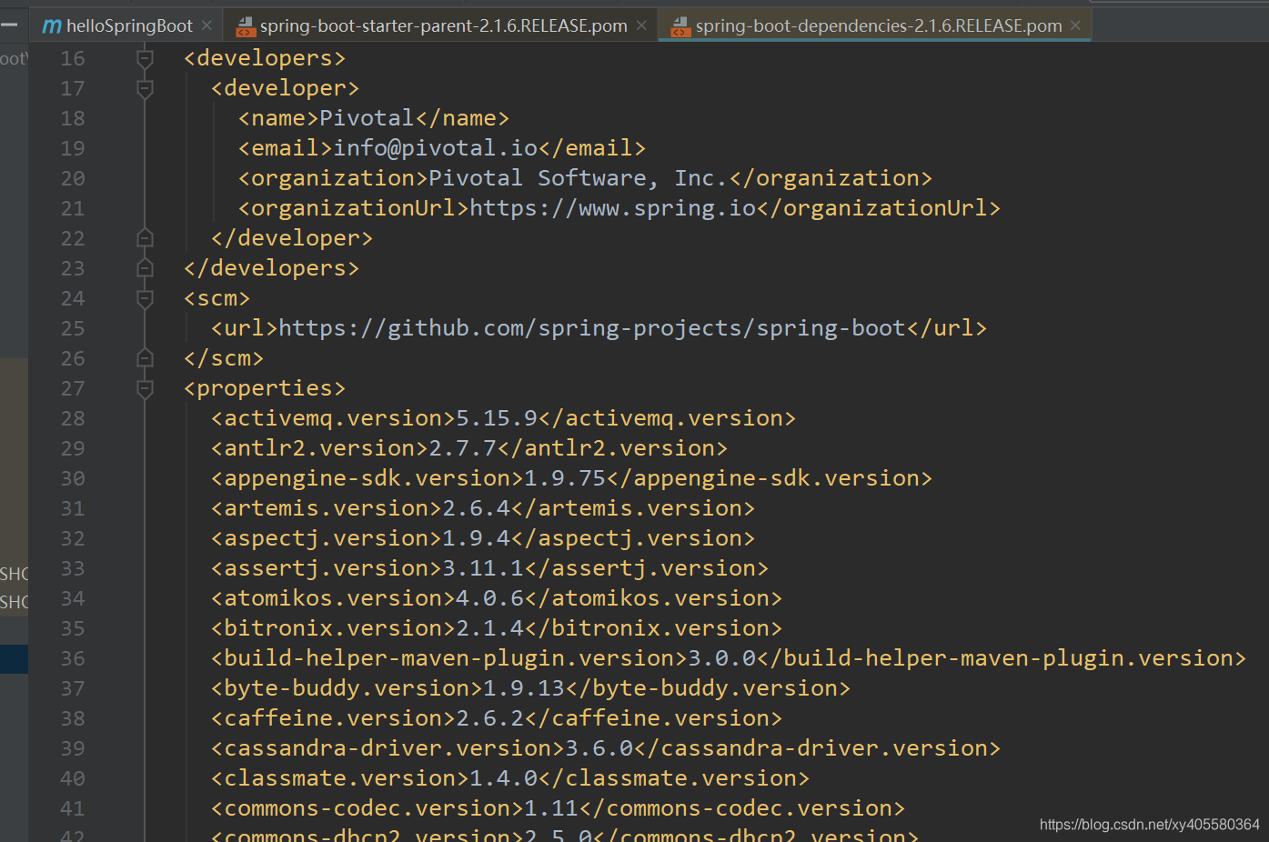Click 'Pivotal Software, Inc.' organization text
This screenshot has width=1269, height=842.
pyautogui.click(x=579, y=178)
